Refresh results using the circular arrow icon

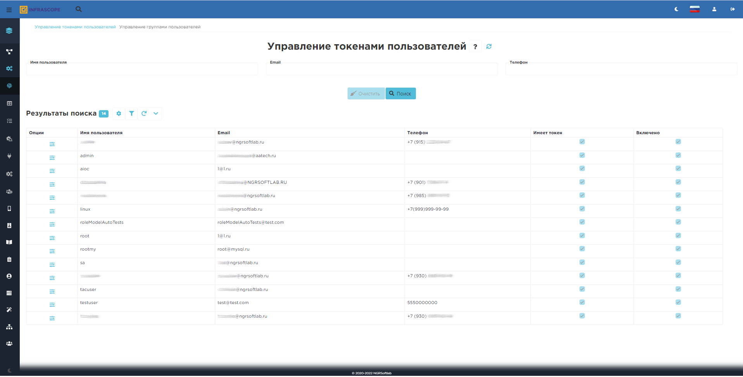pyautogui.click(x=144, y=113)
